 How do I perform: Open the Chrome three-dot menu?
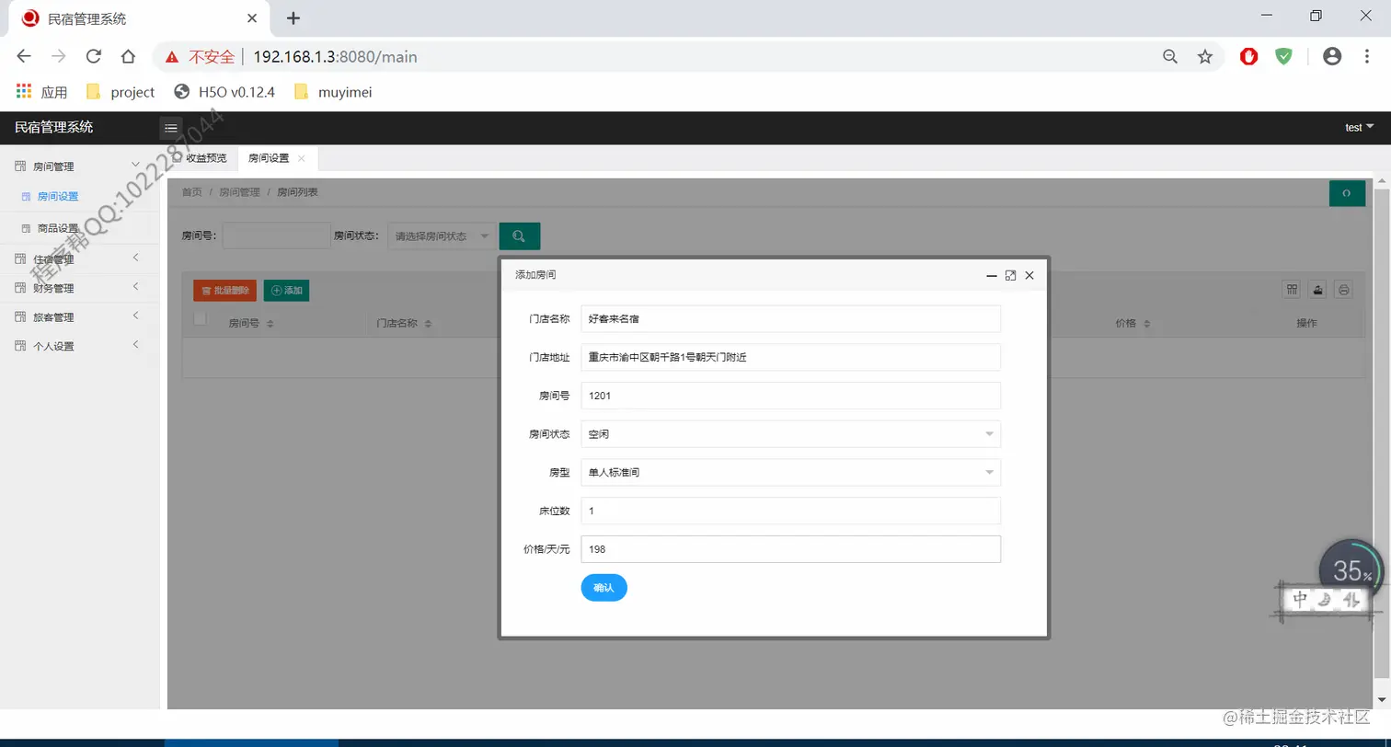coord(1367,56)
